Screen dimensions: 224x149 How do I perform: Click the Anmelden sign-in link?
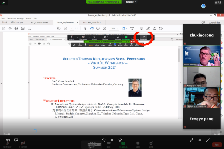point(215,23)
